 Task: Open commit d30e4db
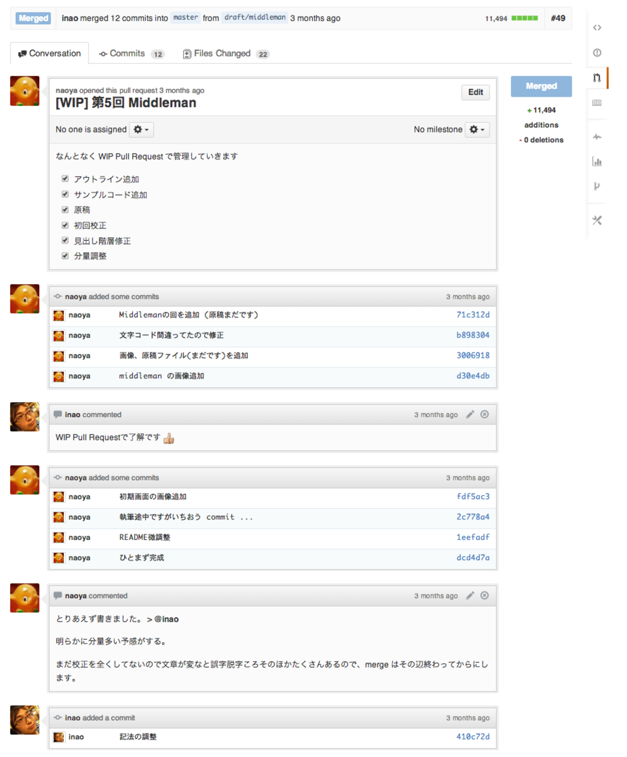(473, 376)
